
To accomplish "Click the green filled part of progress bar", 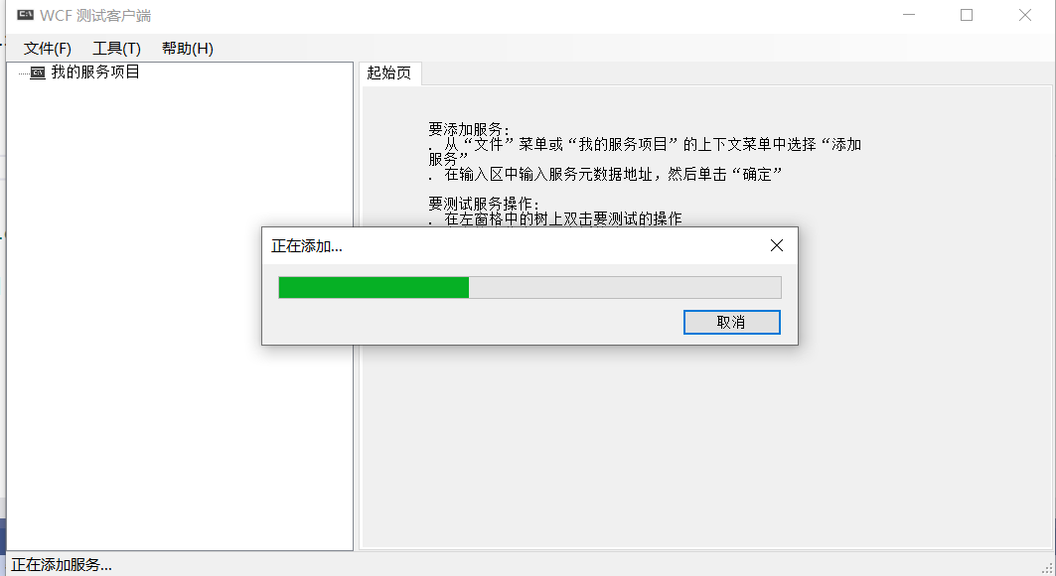I will [x=374, y=287].
